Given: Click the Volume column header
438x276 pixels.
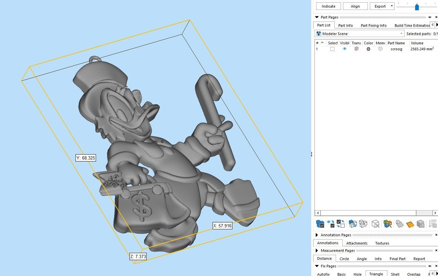Looking at the screenshot, I should click(423, 43).
